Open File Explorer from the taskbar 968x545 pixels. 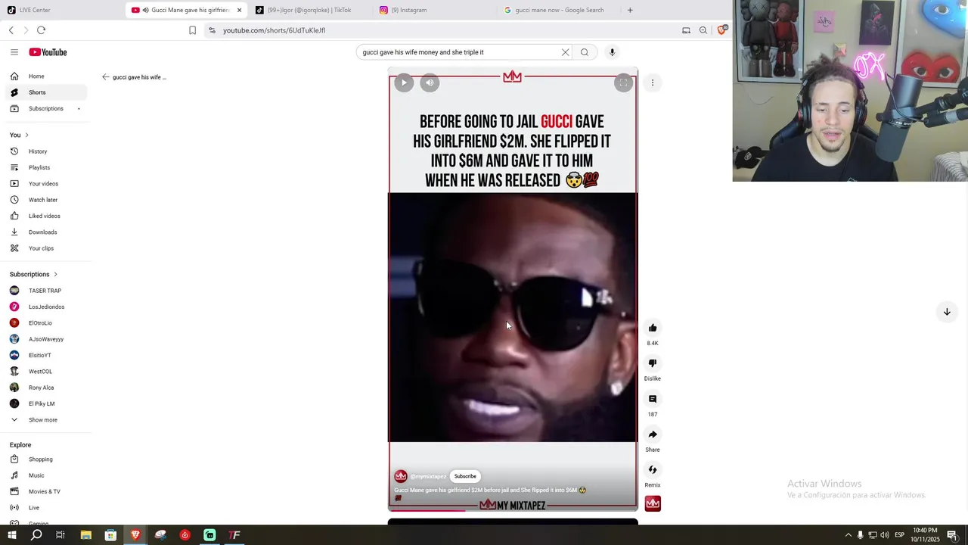86,535
